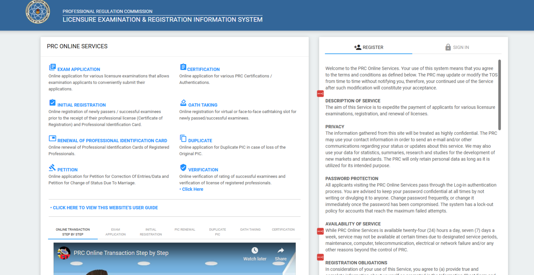
Task: Click the 'Click Here' verification link
Action: click(x=192, y=189)
